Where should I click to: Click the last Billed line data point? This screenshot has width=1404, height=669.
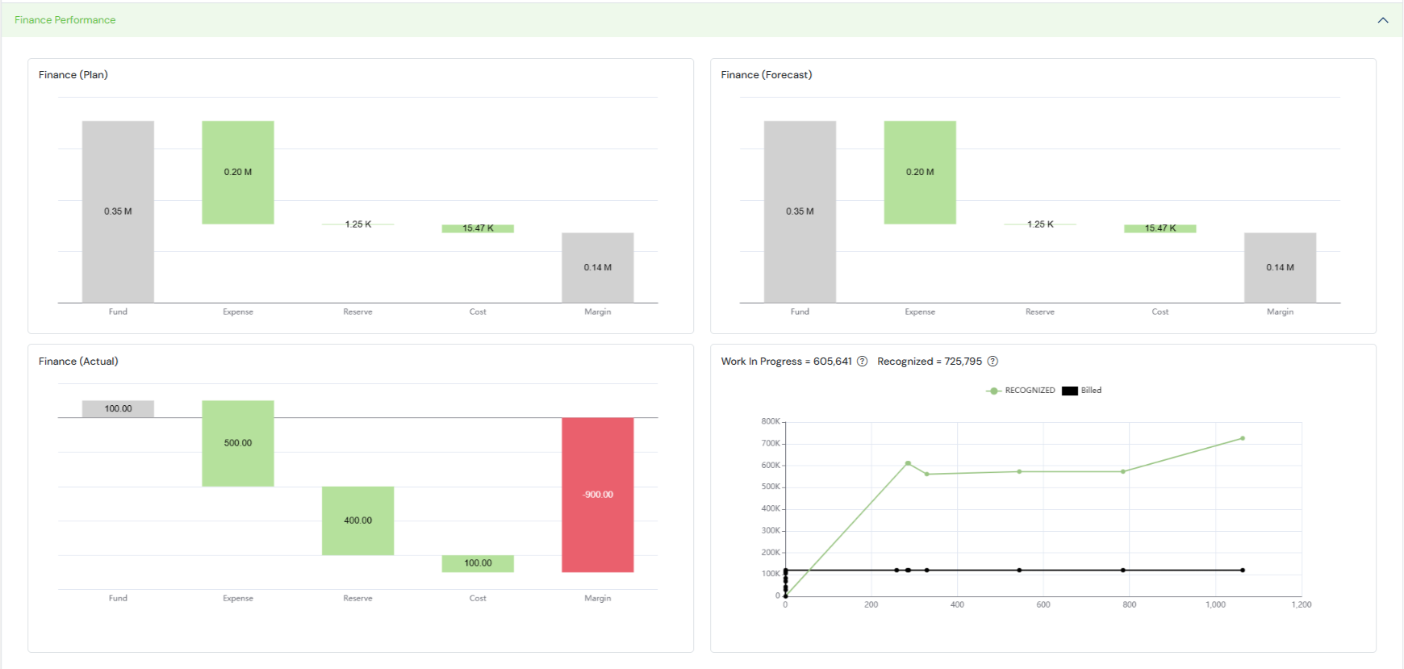[x=1242, y=571]
